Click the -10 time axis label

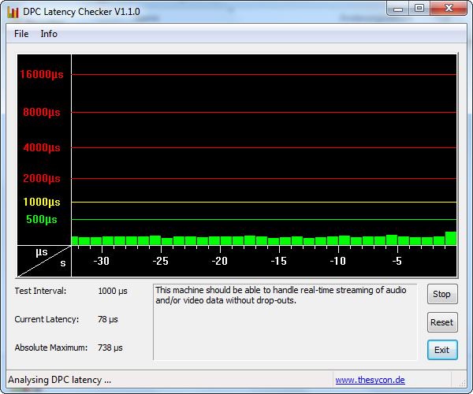tap(338, 261)
